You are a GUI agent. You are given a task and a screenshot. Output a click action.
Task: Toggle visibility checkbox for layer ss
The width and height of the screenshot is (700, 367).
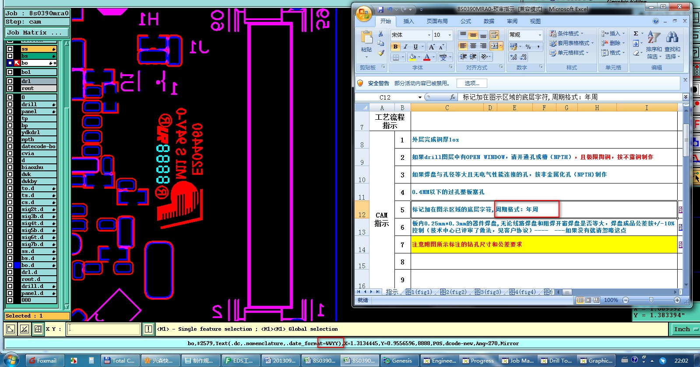10,49
